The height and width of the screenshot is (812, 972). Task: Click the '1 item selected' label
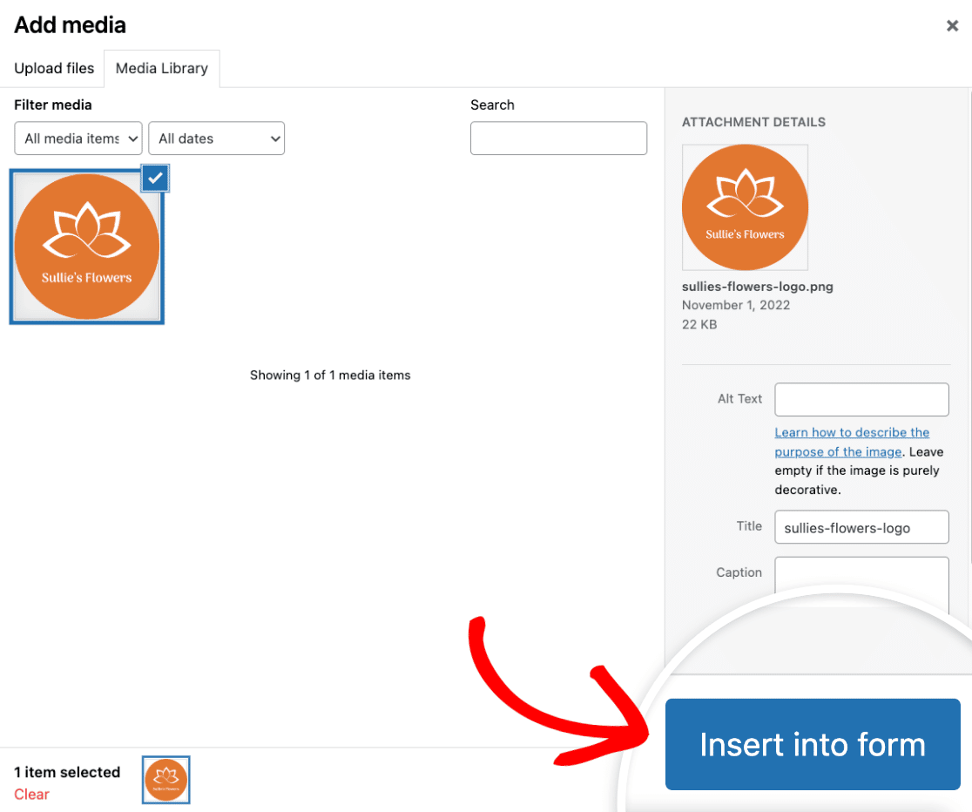coord(67,772)
